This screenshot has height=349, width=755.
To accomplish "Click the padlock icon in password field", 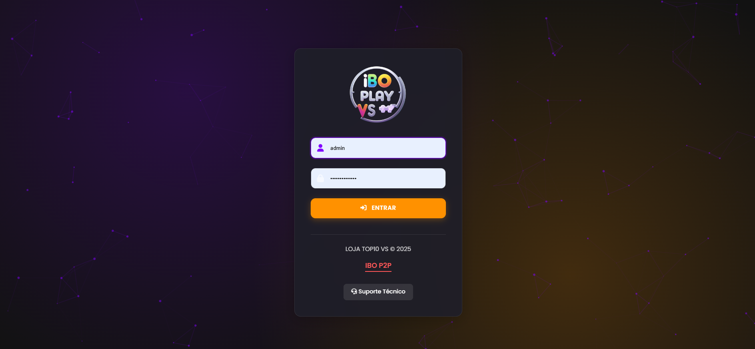I will (x=320, y=178).
